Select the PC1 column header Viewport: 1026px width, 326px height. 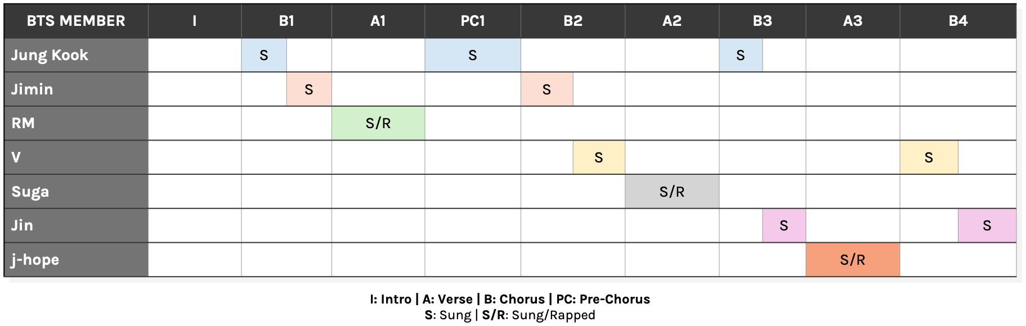[x=473, y=21]
